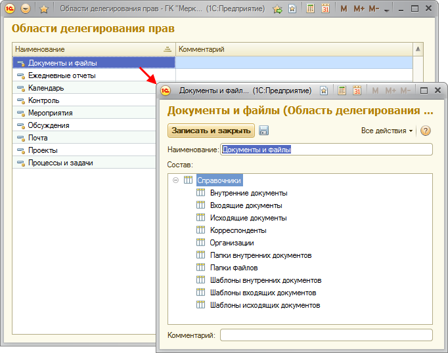
Task: Collapse the Справочники tree node
Action: click(175, 180)
